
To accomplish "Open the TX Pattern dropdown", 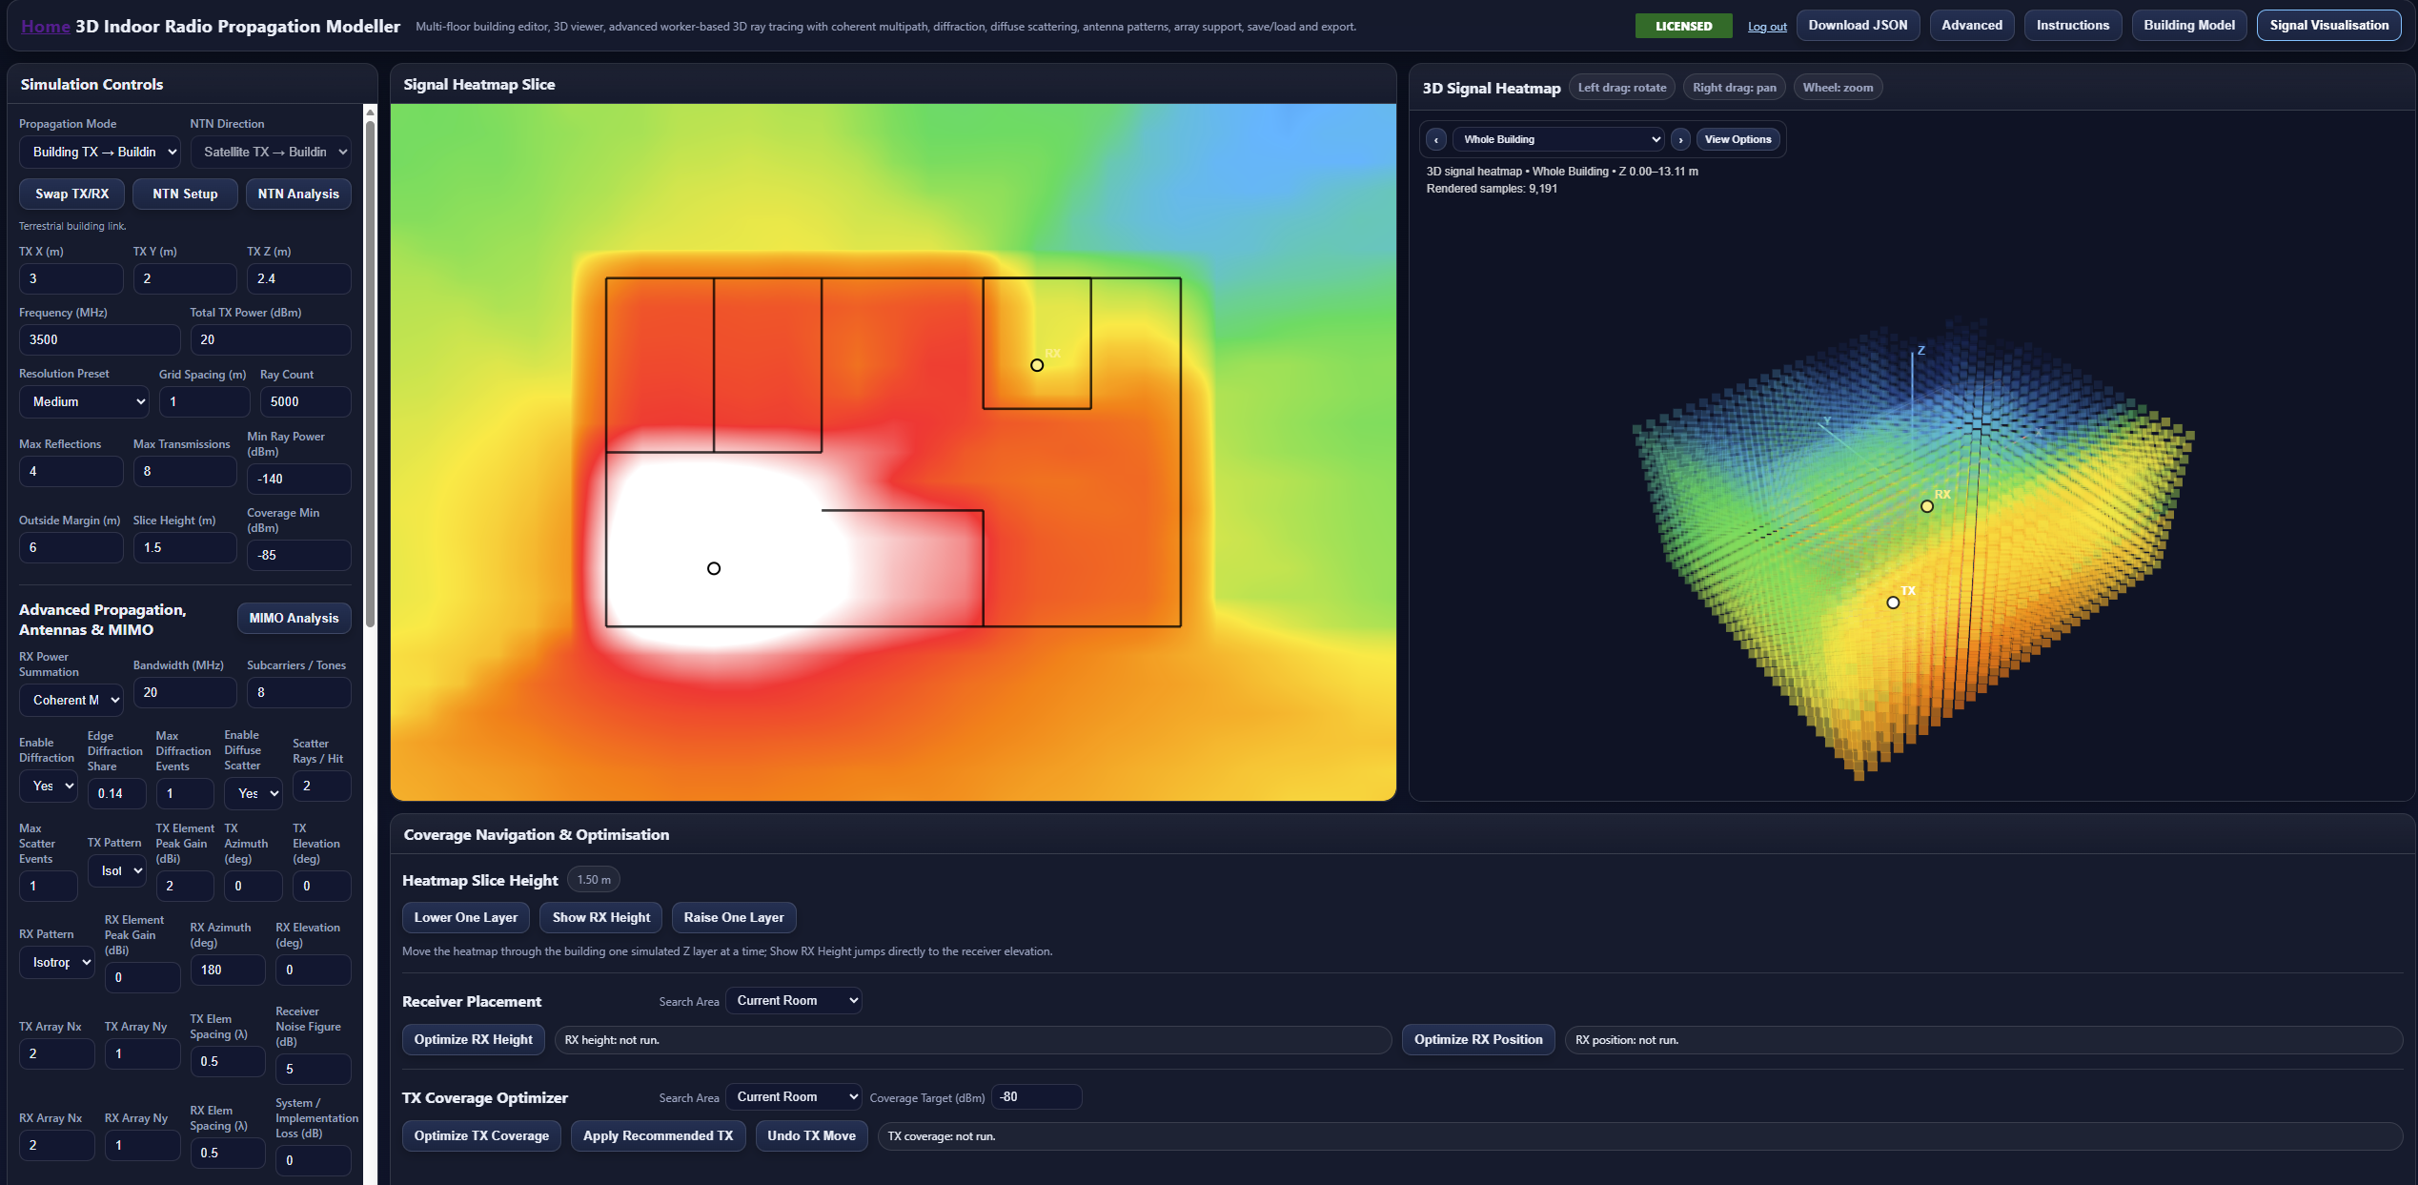I will tap(117, 870).
